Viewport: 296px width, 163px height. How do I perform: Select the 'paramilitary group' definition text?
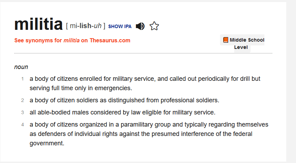point(149,125)
